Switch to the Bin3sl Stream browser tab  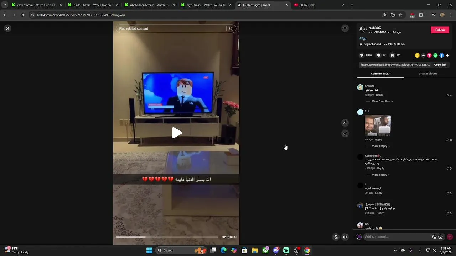tap(93, 5)
